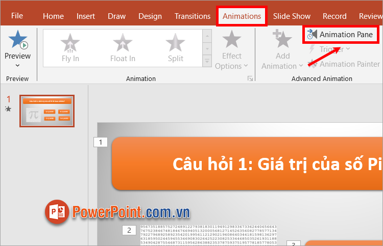Expand the Preview dropdown arrow
383x246 pixels.
click(17, 66)
